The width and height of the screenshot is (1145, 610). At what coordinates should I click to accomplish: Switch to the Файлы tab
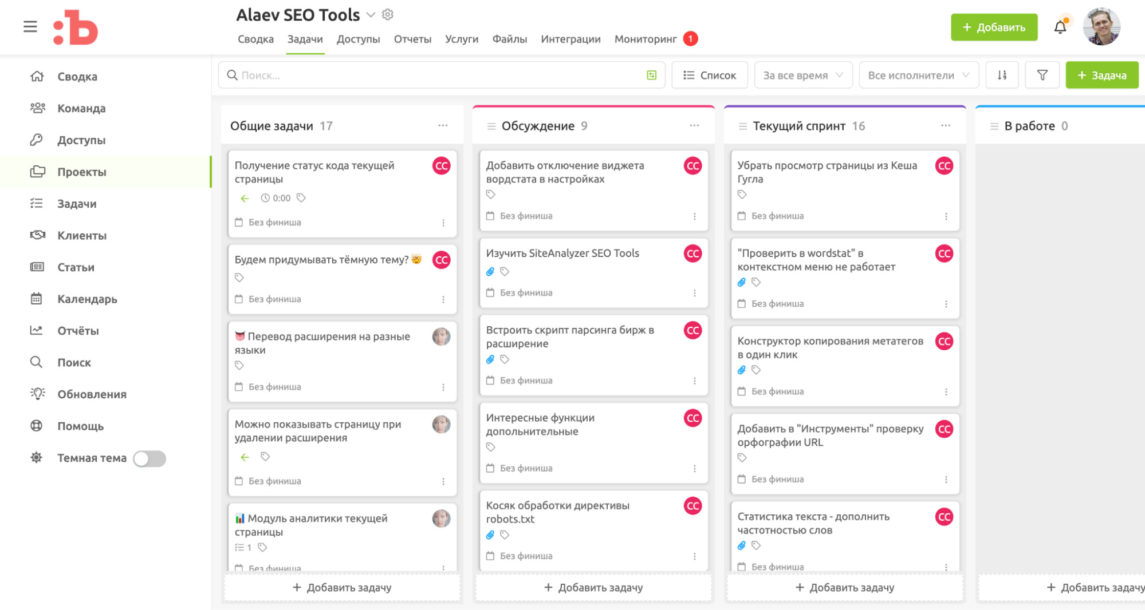510,39
